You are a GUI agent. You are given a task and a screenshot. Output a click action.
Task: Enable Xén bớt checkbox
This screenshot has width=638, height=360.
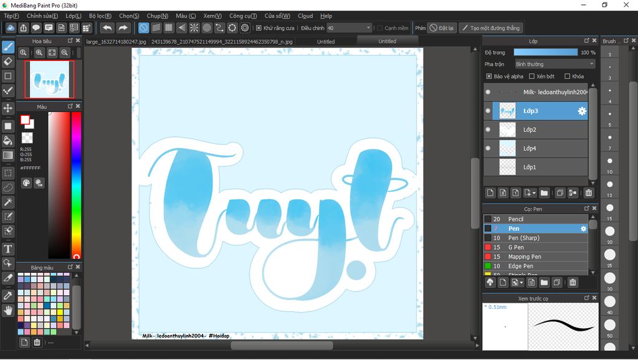[531, 77]
